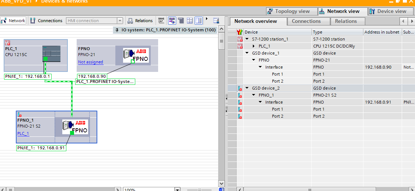
Task: Switch to Network view tab
Action: tap(342, 11)
